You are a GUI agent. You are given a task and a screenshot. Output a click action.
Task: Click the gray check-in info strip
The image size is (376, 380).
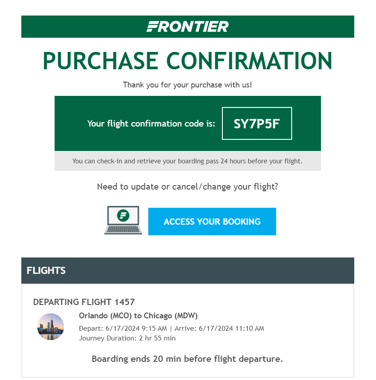pyautogui.click(x=187, y=161)
